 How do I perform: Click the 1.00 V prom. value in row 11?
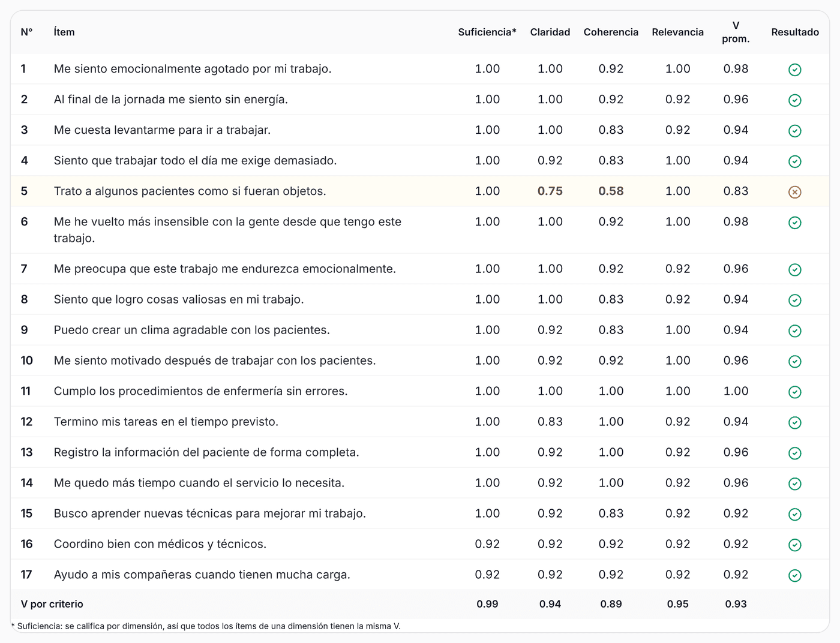click(736, 391)
